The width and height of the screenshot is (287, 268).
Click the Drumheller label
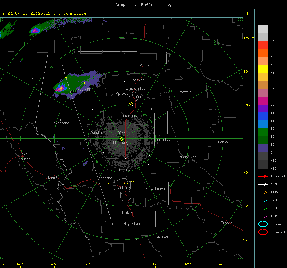pyautogui.click(x=187, y=157)
